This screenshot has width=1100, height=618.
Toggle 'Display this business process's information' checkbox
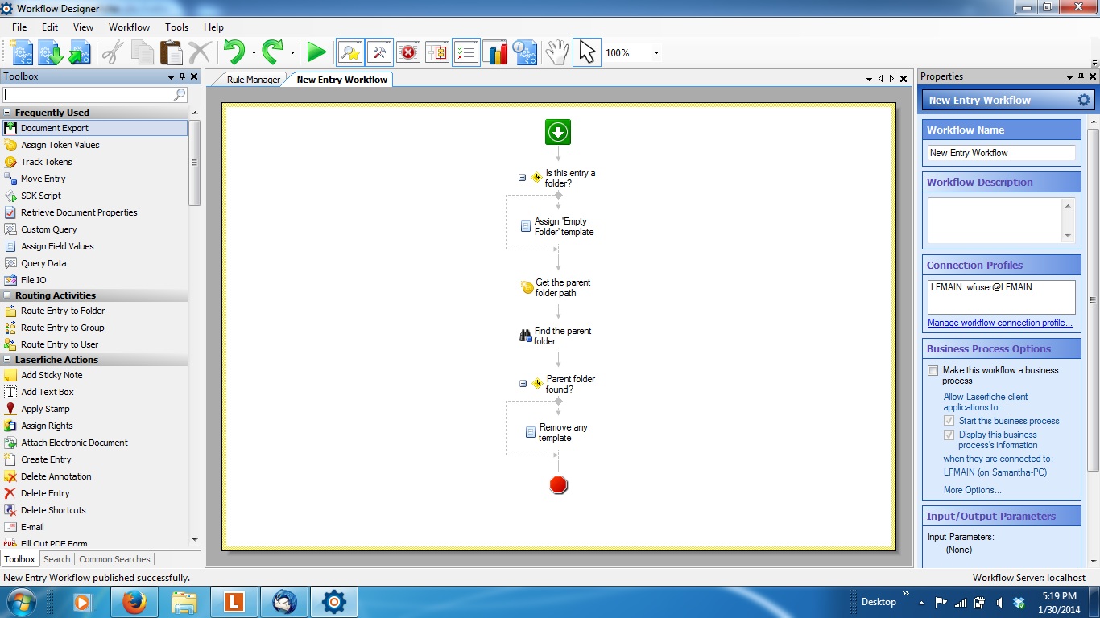click(949, 435)
